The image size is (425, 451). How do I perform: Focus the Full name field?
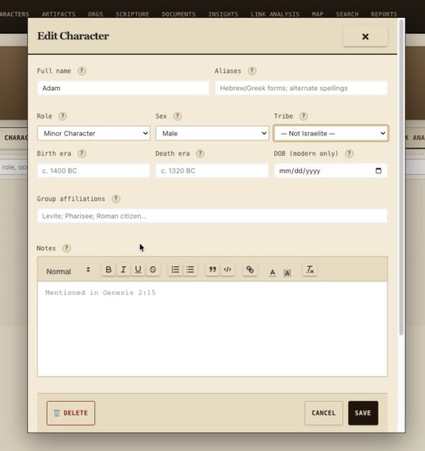pos(123,88)
